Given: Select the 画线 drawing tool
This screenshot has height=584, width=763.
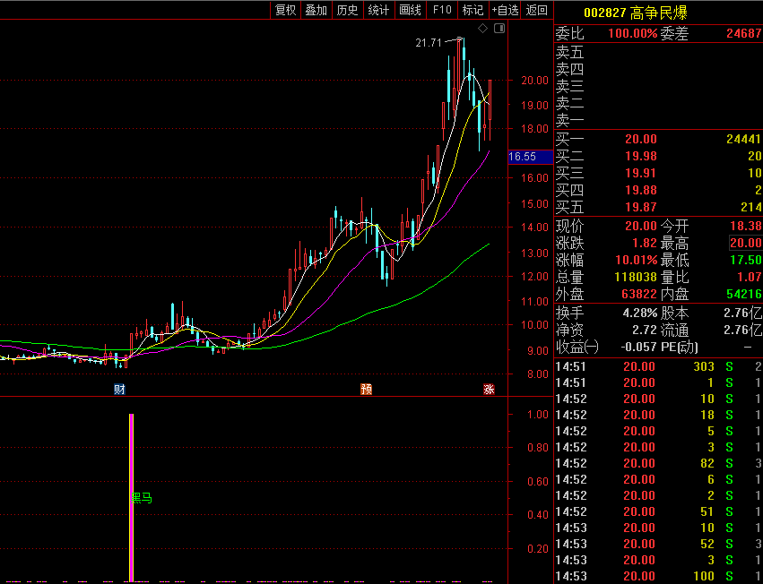Looking at the screenshot, I should pos(411,10).
